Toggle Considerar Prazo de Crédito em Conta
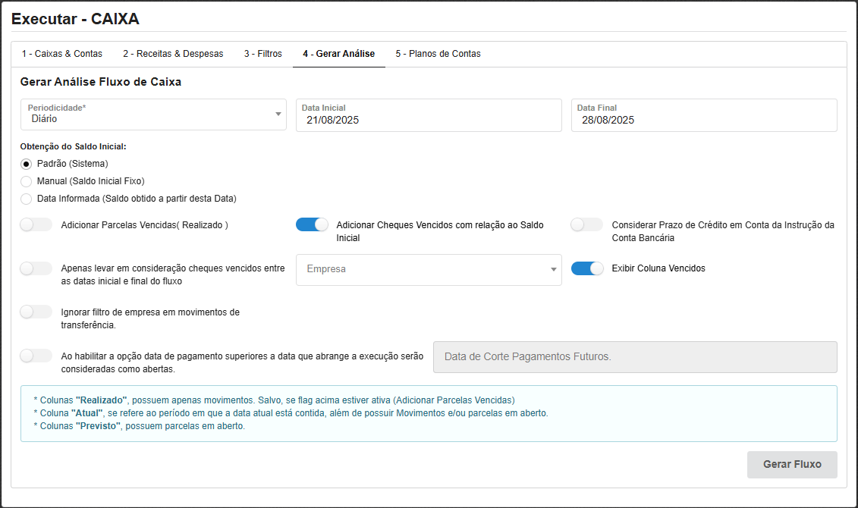The width and height of the screenshot is (858, 508). coord(587,224)
